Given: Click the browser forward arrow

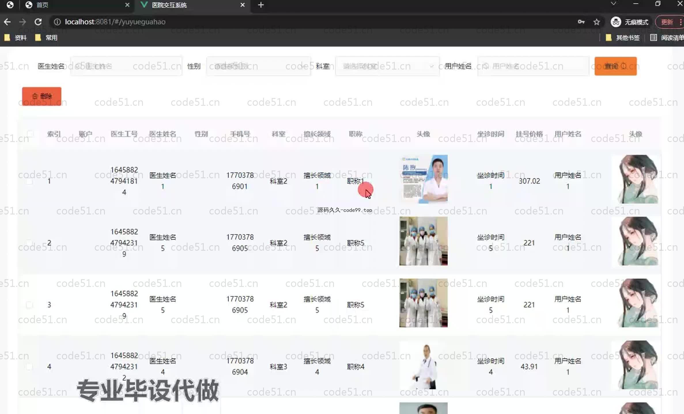Looking at the screenshot, I should pyautogui.click(x=22, y=22).
